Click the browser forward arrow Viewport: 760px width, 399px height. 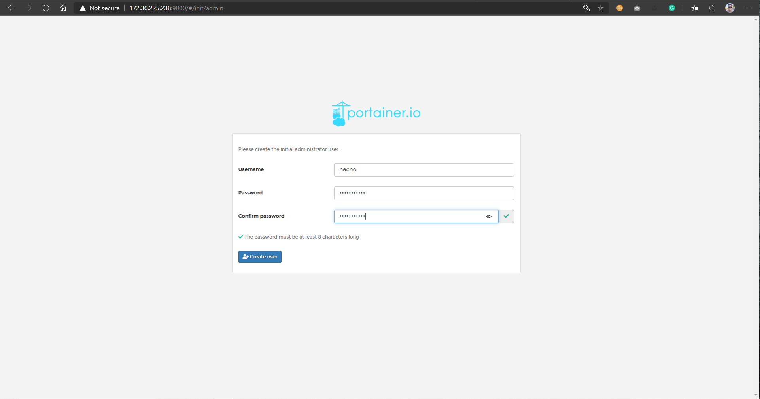(28, 8)
